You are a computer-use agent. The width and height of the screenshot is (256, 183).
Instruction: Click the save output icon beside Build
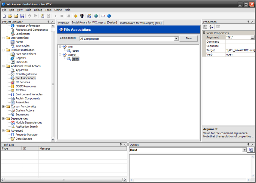(251, 150)
